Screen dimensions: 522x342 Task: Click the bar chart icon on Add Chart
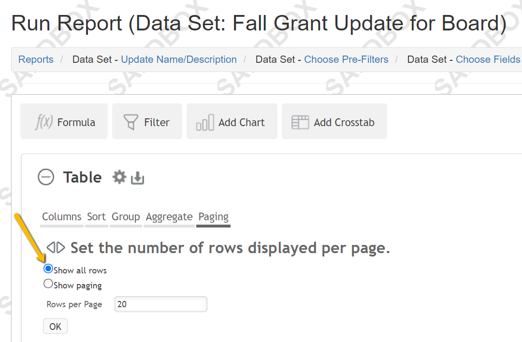coord(205,122)
